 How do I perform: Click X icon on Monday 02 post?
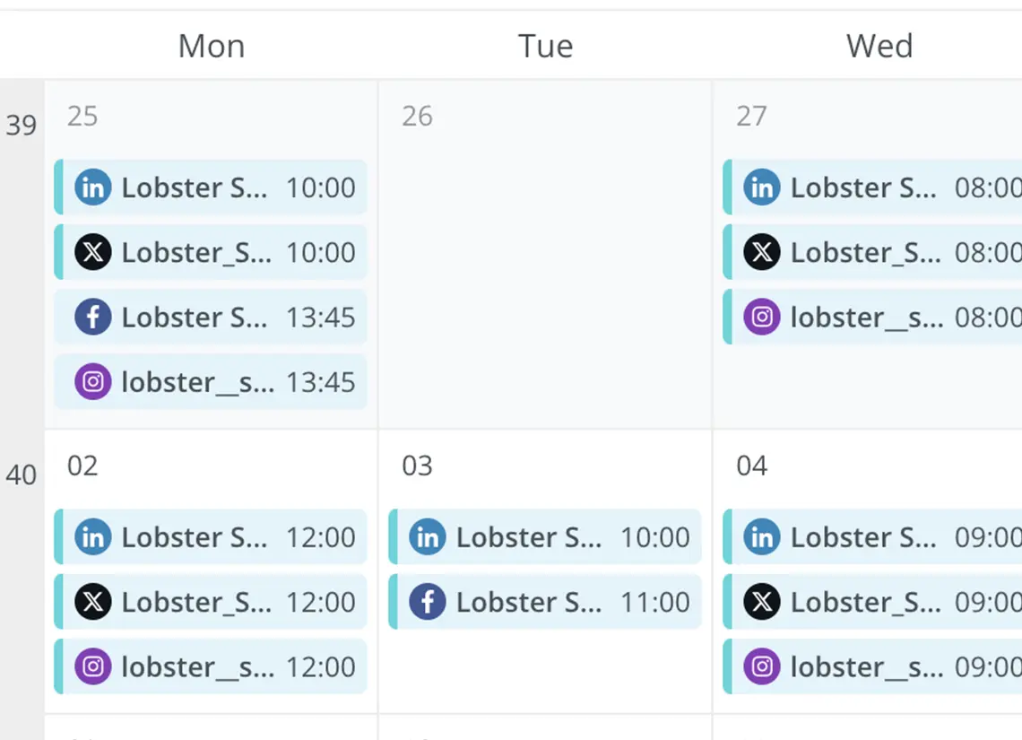(x=92, y=602)
